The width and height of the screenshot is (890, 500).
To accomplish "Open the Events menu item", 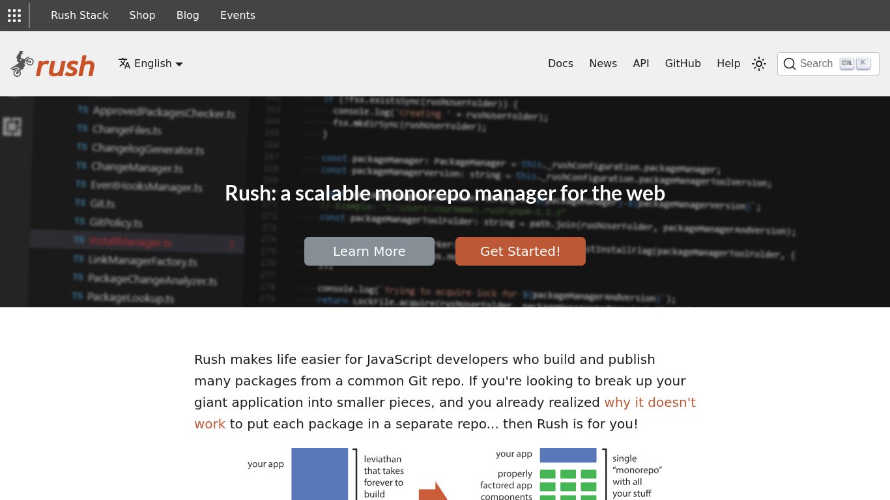I will (238, 15).
